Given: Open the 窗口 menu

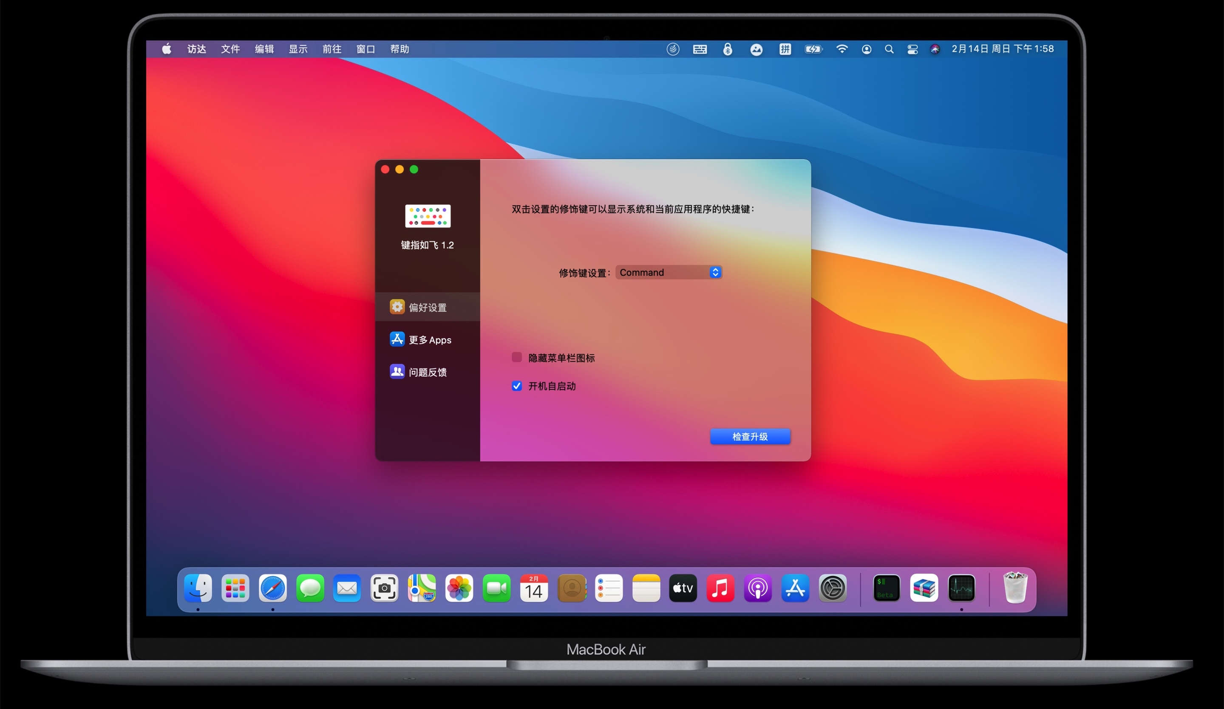Looking at the screenshot, I should pos(366,49).
